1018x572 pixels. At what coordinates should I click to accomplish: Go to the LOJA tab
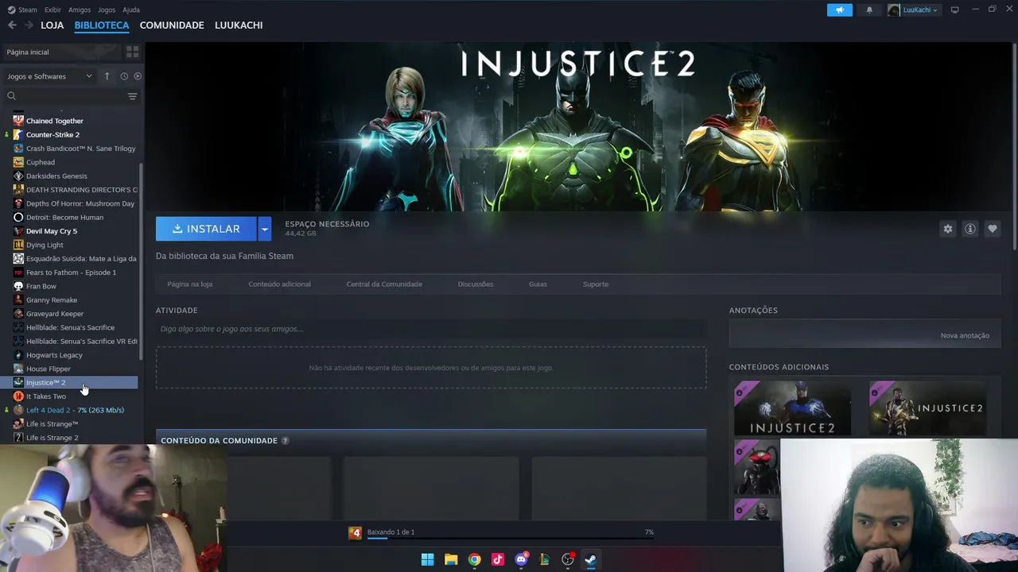52,25
